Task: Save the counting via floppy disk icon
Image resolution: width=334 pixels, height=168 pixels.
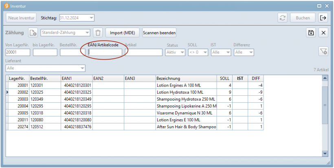Action: (x=311, y=33)
